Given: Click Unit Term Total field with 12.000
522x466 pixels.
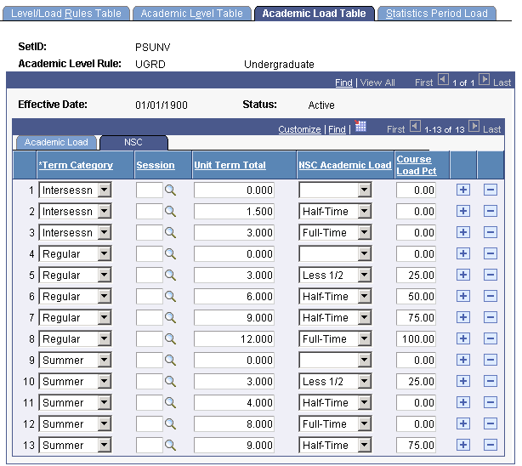Looking at the screenshot, I should click(234, 338).
